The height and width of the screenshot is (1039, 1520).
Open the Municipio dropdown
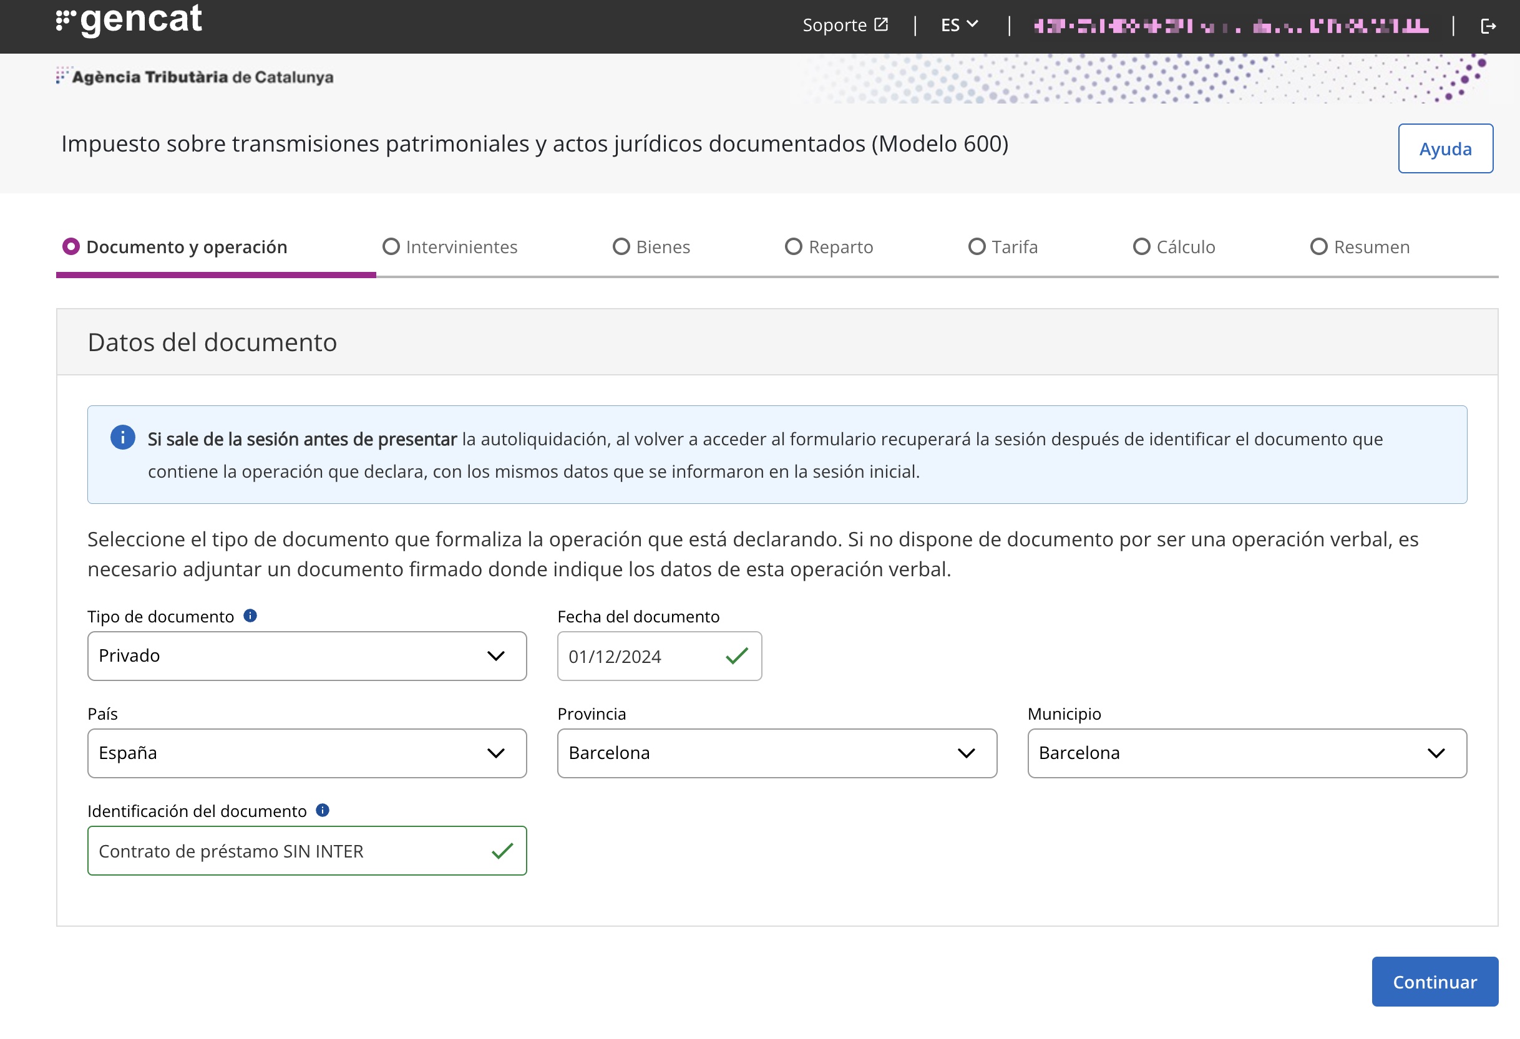point(1247,753)
